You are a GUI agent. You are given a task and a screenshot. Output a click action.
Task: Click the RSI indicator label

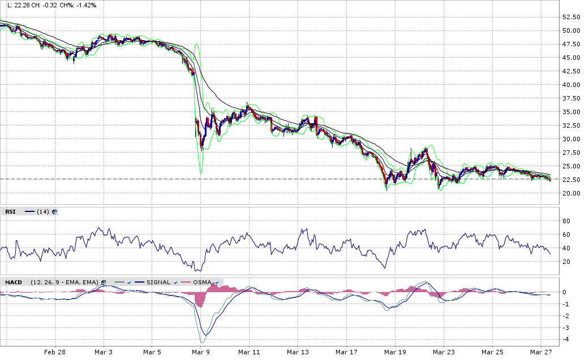coord(10,212)
